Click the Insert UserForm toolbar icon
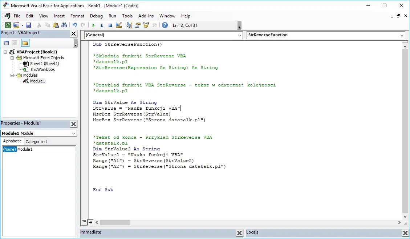This screenshot has width=410, height=239. (16, 25)
